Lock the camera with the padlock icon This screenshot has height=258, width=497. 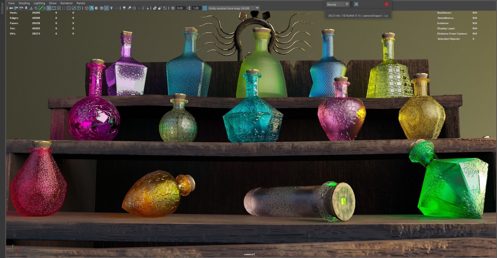[x=16, y=8]
